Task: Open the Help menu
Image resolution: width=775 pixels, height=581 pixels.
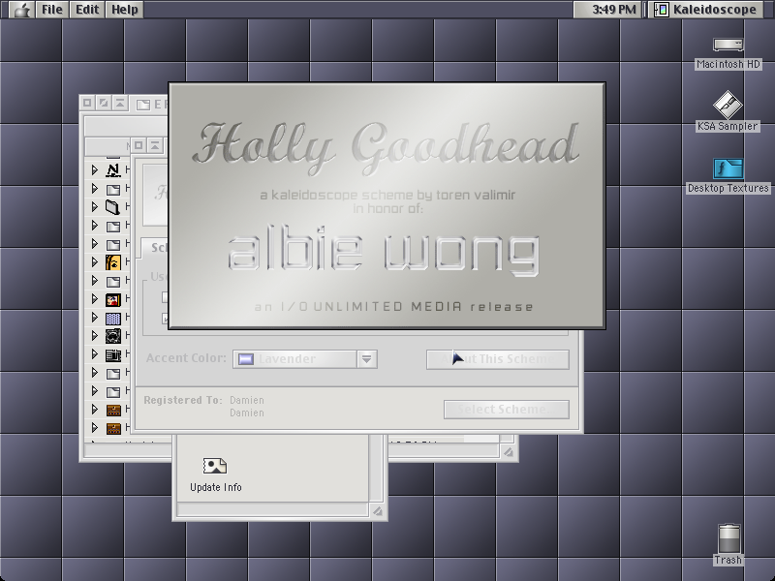Action: coord(125,10)
